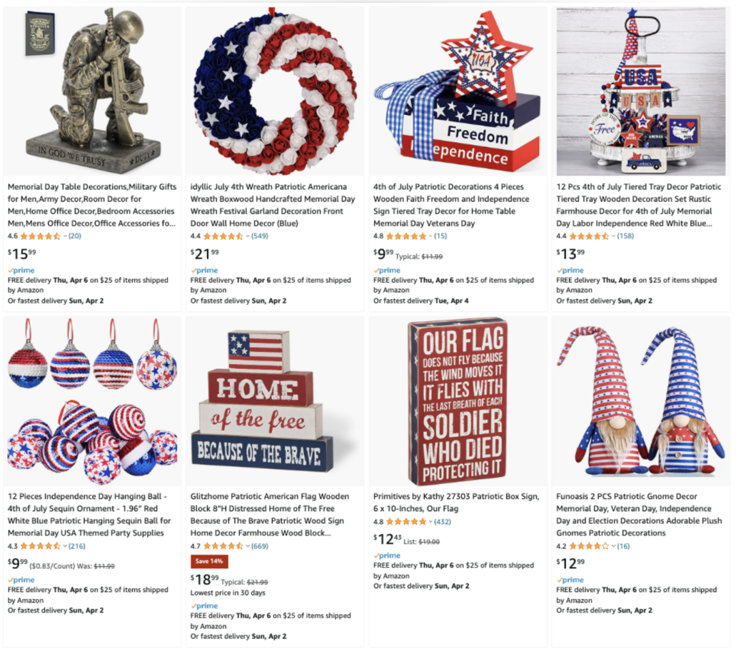Click star rating icons of soldier statue
Screen dimensions: 736x654
tap(40, 236)
